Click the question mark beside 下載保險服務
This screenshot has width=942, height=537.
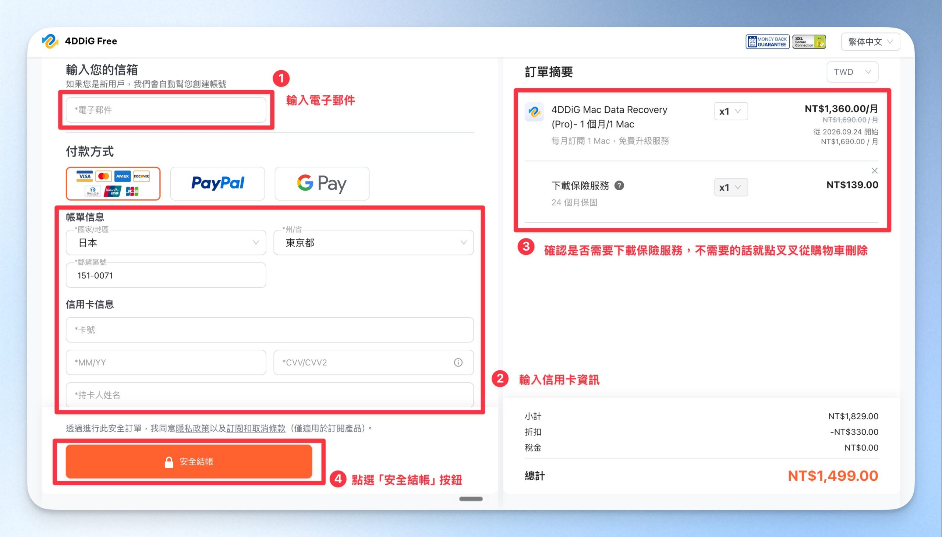point(619,186)
